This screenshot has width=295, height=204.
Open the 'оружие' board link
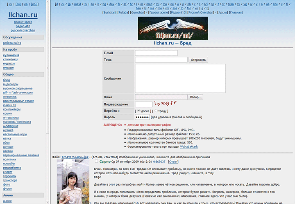pyautogui.click(x=8, y=147)
